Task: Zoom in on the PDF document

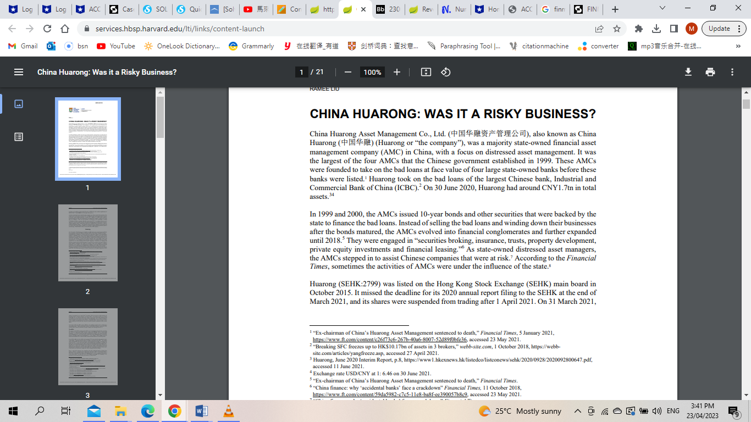Action: pos(397,72)
